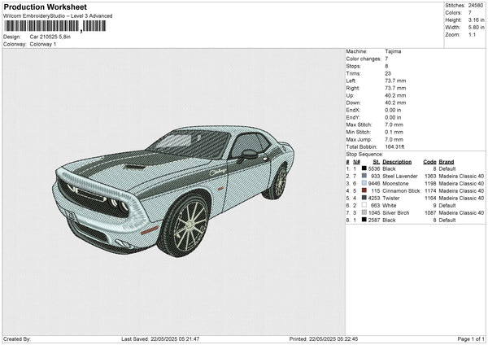Click the 'Stop Sequence:' heading

[364, 155]
